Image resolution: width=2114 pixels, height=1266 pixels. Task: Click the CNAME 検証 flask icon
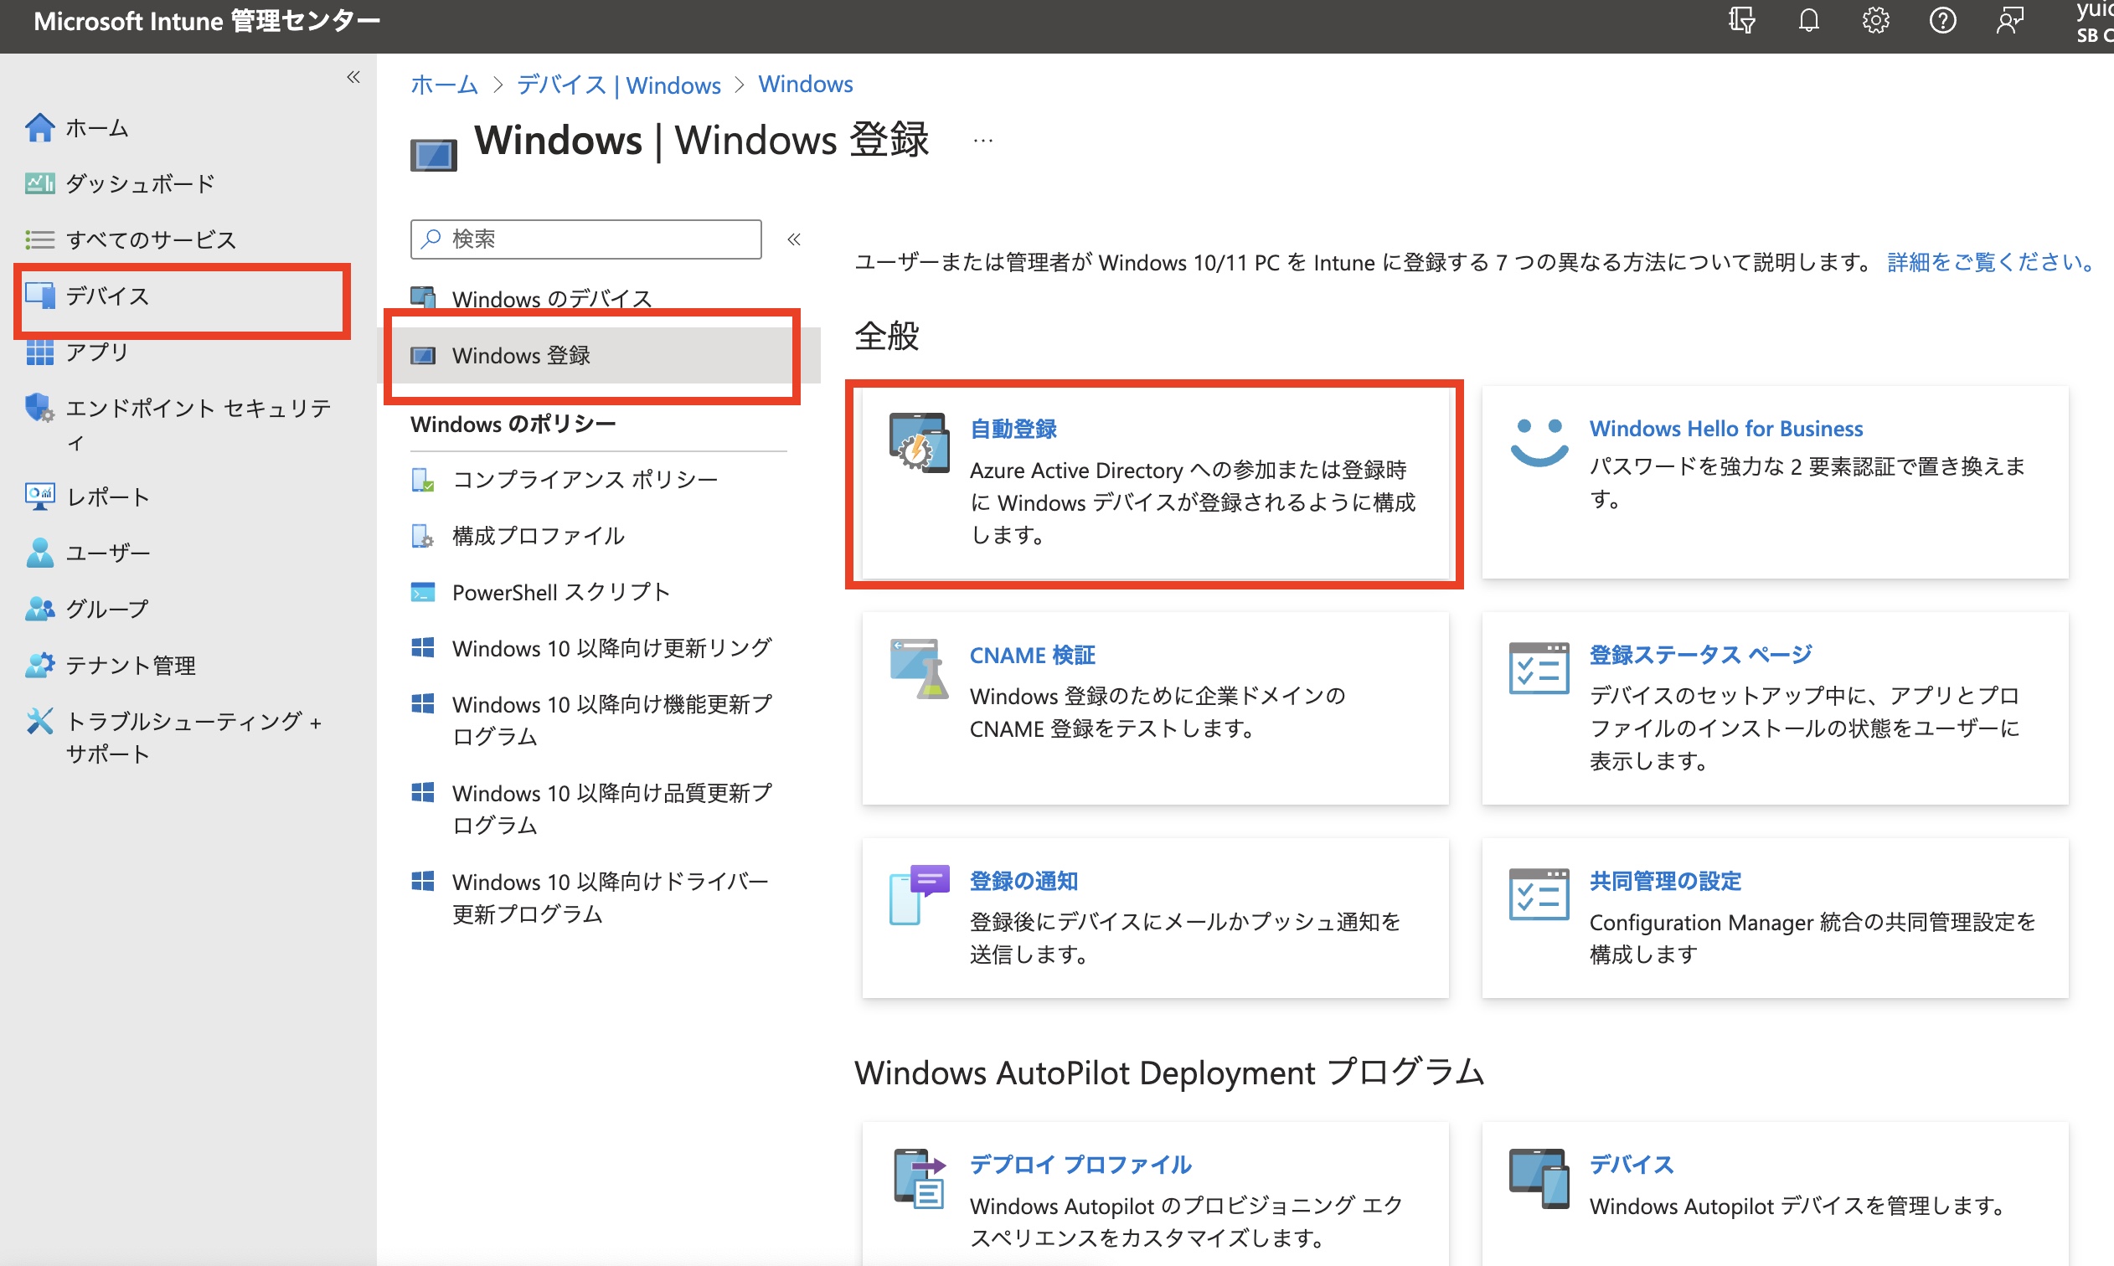(x=919, y=669)
